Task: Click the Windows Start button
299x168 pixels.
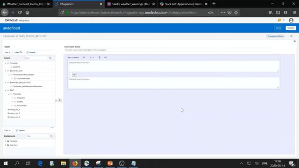Action: (6, 163)
